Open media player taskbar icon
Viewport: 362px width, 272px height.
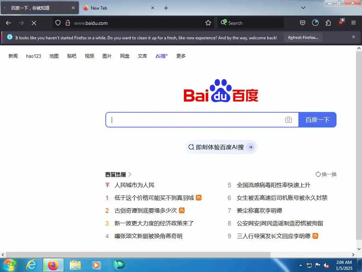[x=96, y=265]
